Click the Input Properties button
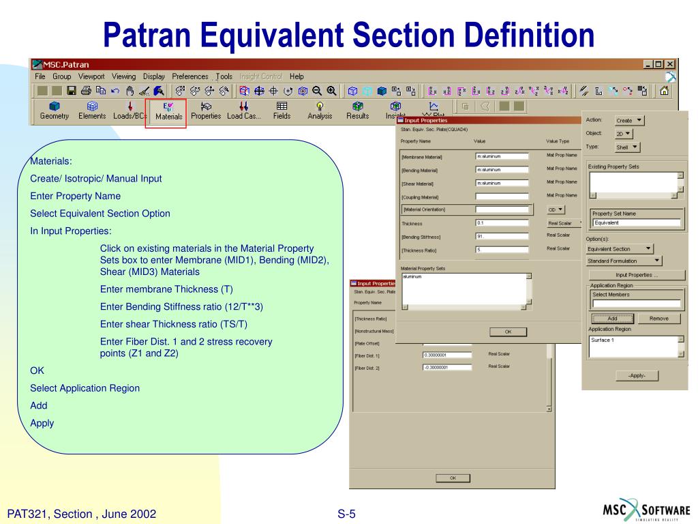Screen dimensions: 698x524 coord(637,275)
